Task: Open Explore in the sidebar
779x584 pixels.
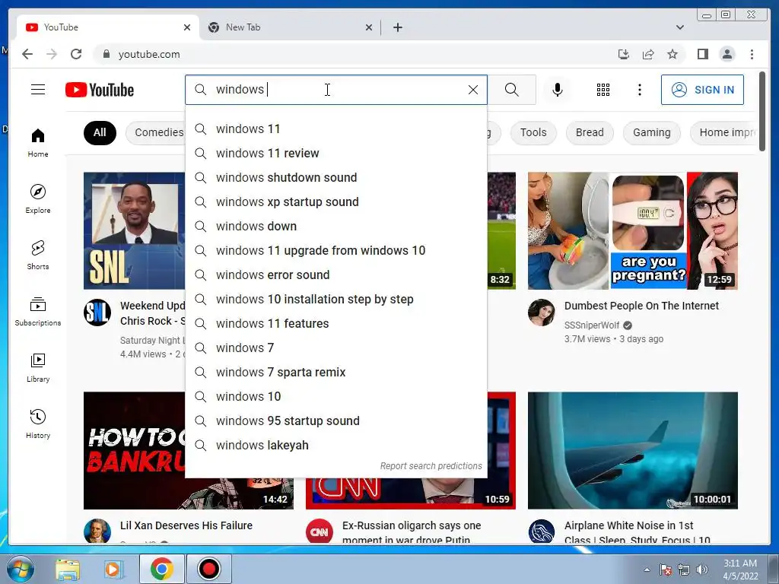Action: [38, 199]
